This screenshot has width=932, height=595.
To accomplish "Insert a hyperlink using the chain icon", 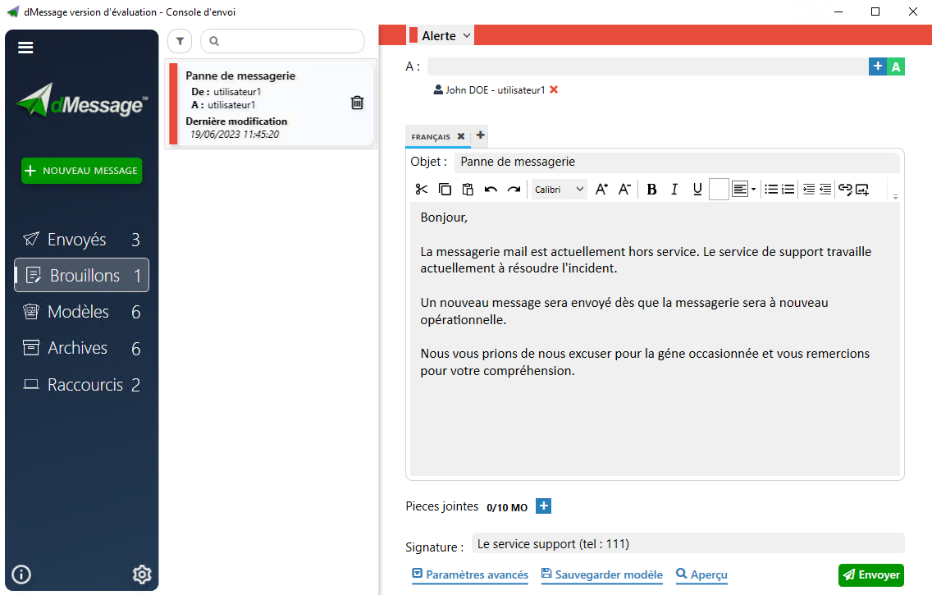I will tap(846, 189).
